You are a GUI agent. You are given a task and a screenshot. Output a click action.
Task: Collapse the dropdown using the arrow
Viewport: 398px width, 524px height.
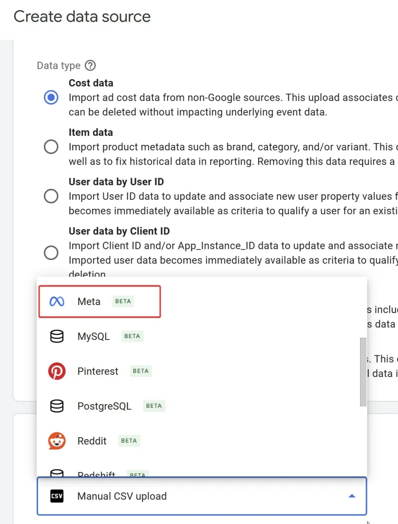[352, 496]
